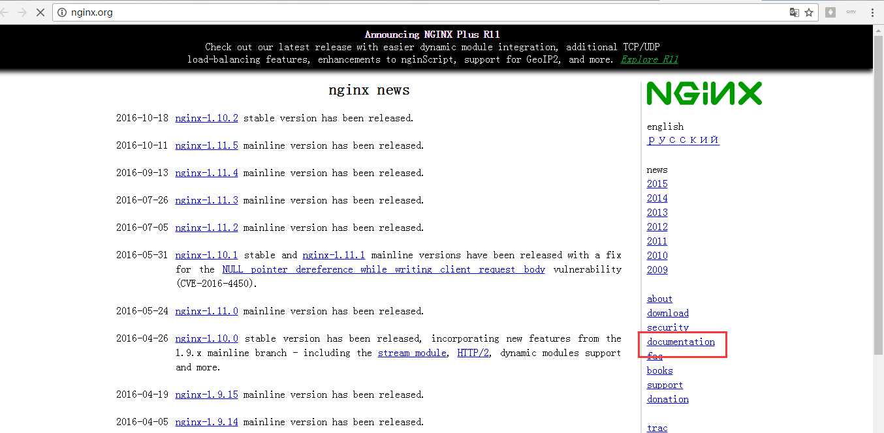Open the nginx-1.11.1 mainline link
Image resolution: width=884 pixels, height=433 pixels.
tap(334, 256)
